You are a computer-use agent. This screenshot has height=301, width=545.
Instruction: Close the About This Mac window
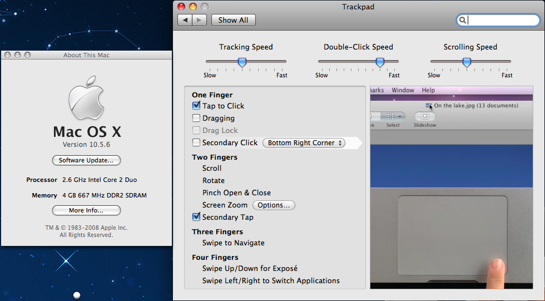(x=7, y=55)
